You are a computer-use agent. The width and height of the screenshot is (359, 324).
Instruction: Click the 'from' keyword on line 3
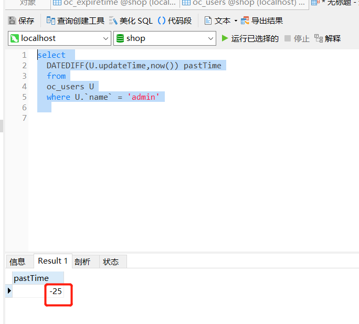coord(56,76)
